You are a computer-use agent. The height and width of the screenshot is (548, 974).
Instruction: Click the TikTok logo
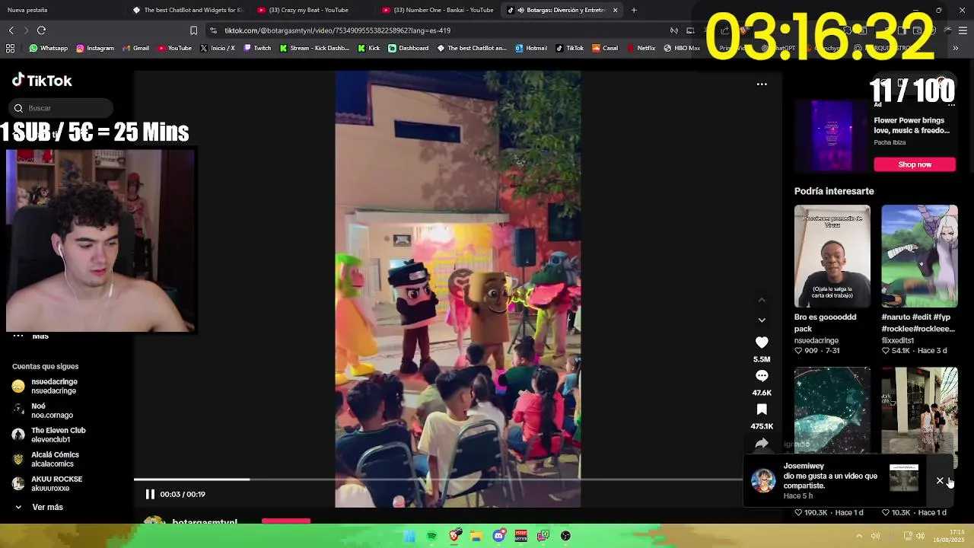[42, 81]
